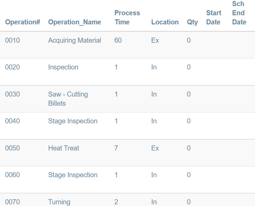Select operation number 0010
Screen dimensions: 255x206
click(x=13, y=40)
